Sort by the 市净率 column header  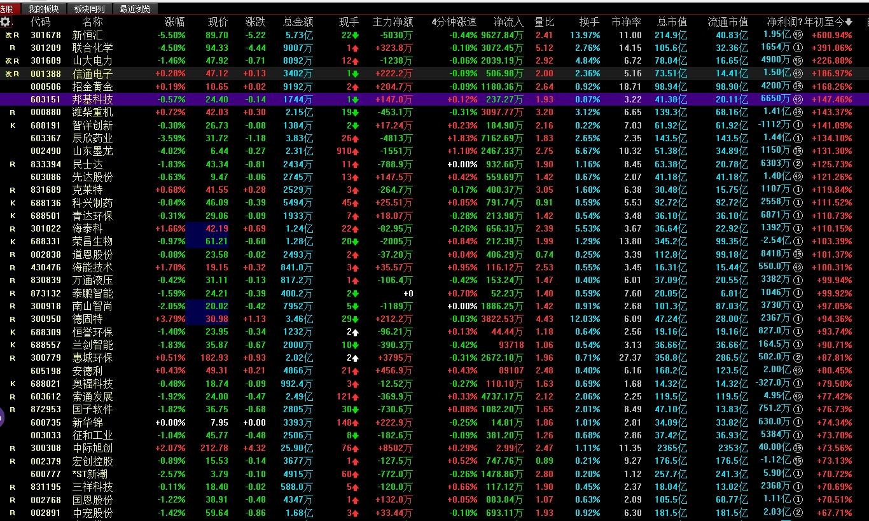(626, 22)
